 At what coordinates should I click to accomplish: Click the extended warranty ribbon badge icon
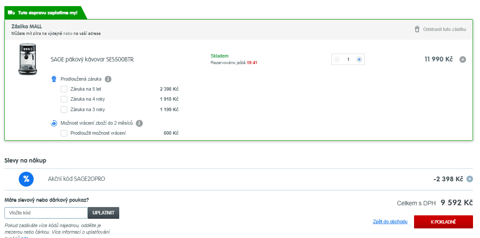coord(54,79)
